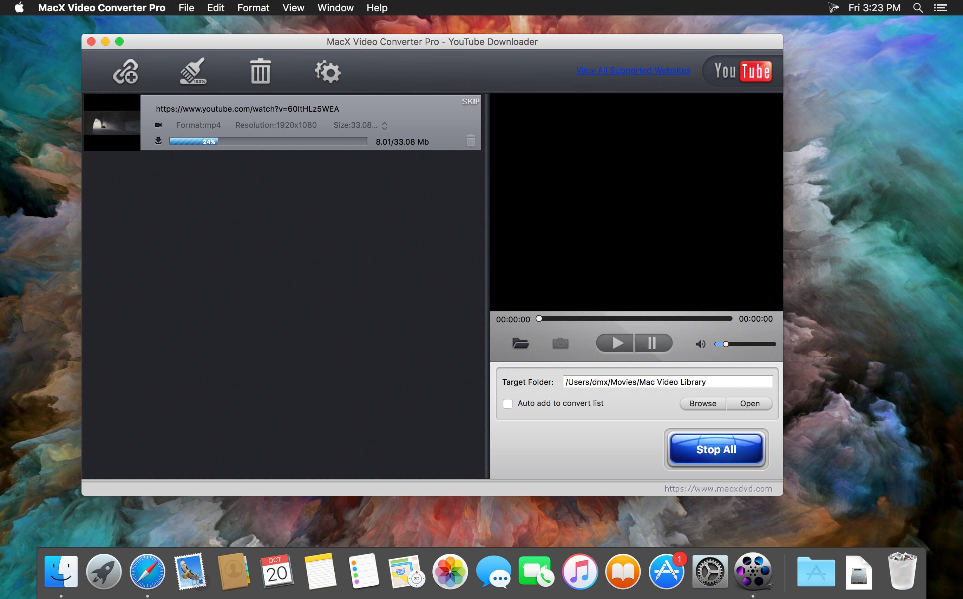Click the size spinner expander next to 33.08
The width and height of the screenshot is (963, 599).
coord(386,126)
